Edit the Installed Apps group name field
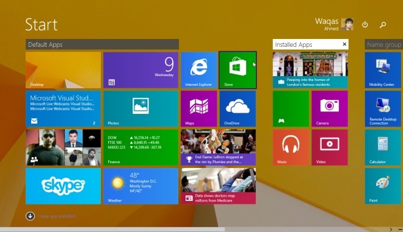Viewport: 403px width, 232px height. point(307,44)
